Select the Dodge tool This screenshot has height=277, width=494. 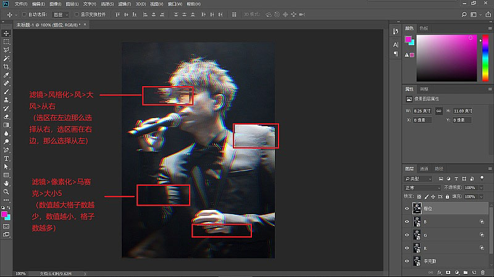6,142
